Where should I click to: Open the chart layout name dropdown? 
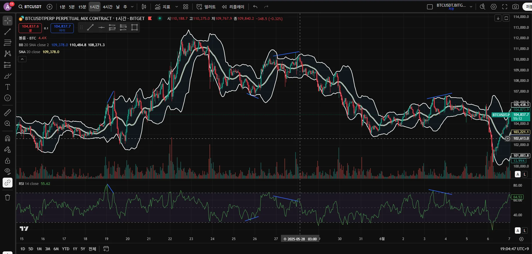click(x=471, y=7)
